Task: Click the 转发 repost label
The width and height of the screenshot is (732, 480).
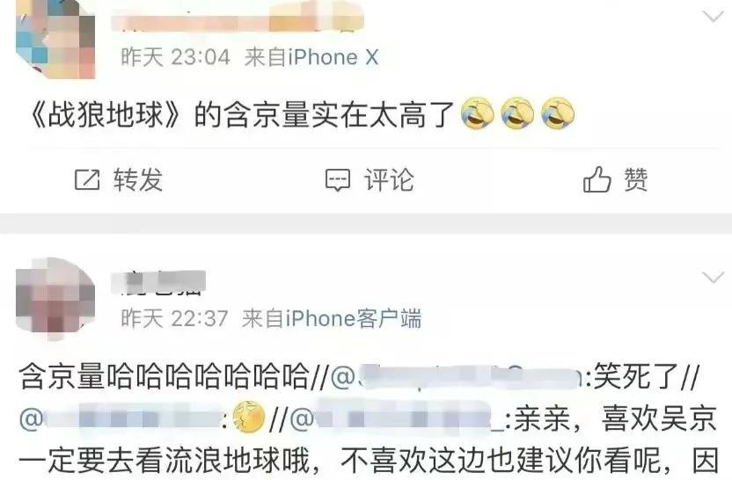Action: click(x=138, y=179)
